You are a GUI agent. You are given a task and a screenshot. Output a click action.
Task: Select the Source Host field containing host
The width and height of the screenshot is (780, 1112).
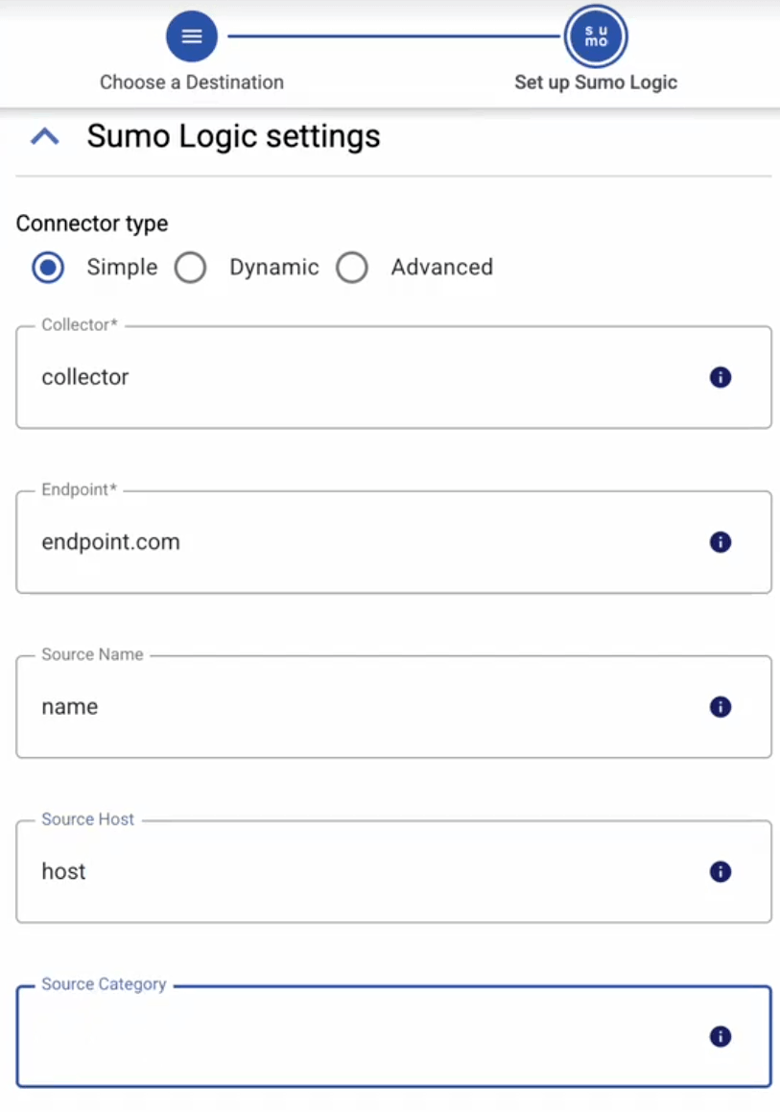[x=365, y=871]
